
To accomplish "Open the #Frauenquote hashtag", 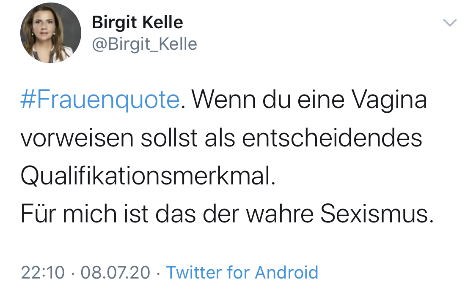I will 100,100.
